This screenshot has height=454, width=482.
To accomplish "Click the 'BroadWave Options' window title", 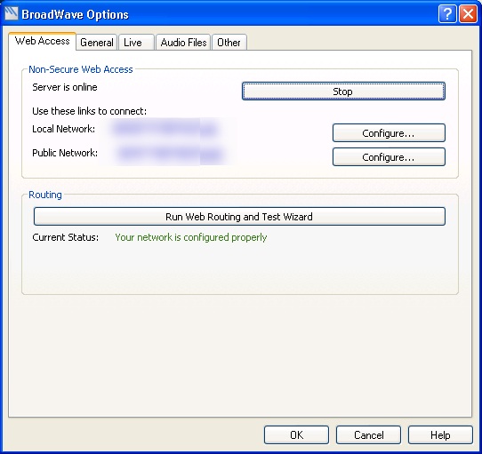I will click(x=75, y=14).
